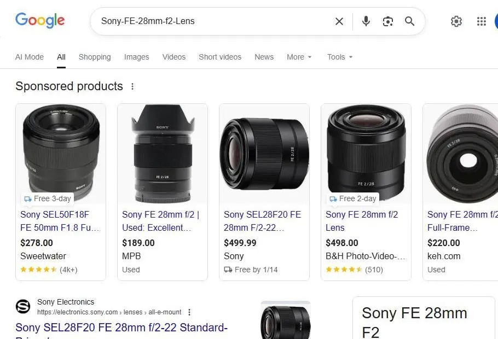The height and width of the screenshot is (339, 498).
Task: Open the Tools dropdown
Action: click(x=339, y=57)
